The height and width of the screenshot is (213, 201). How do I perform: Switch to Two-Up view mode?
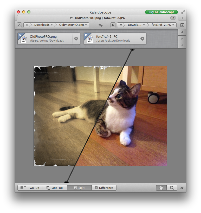click(x=30, y=188)
